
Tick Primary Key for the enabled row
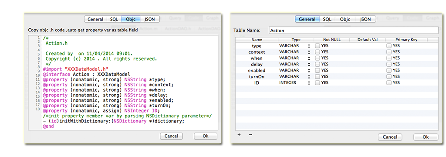click(x=389, y=70)
